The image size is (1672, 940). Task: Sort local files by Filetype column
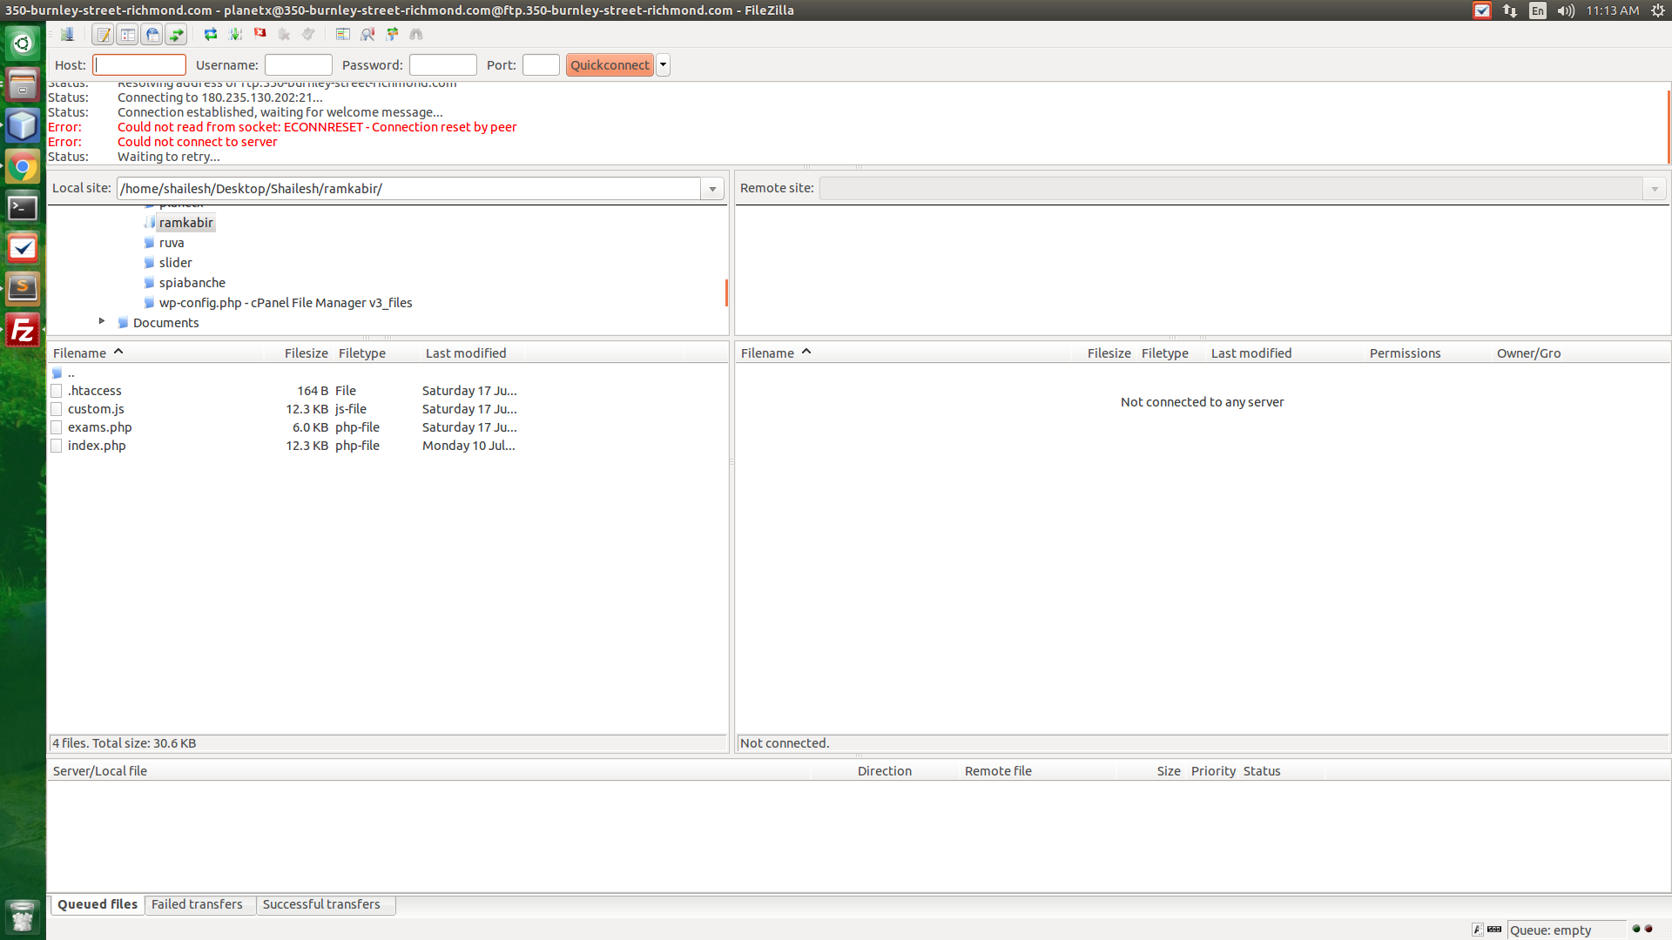click(377, 352)
